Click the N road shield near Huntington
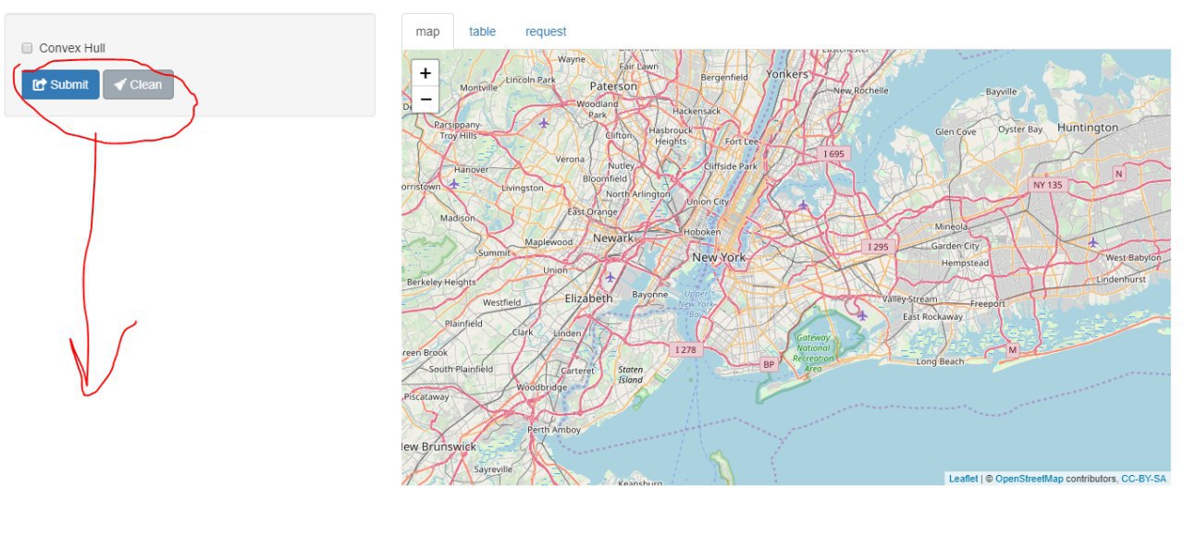This screenshot has height=536, width=1184. (x=1119, y=174)
